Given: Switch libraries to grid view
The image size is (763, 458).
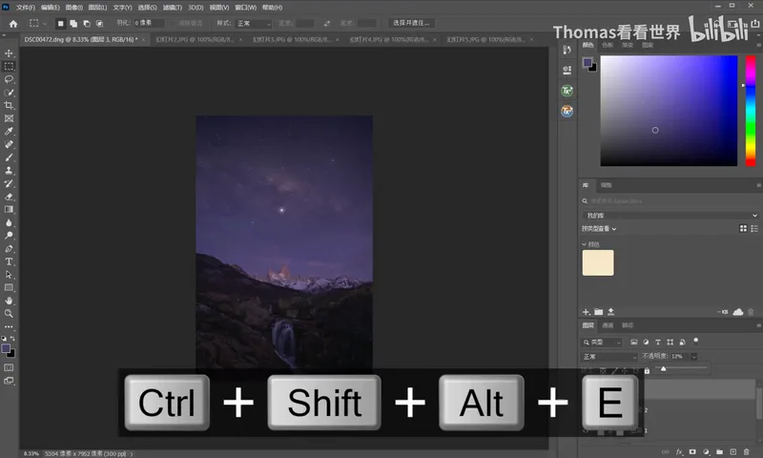Looking at the screenshot, I should [x=743, y=228].
